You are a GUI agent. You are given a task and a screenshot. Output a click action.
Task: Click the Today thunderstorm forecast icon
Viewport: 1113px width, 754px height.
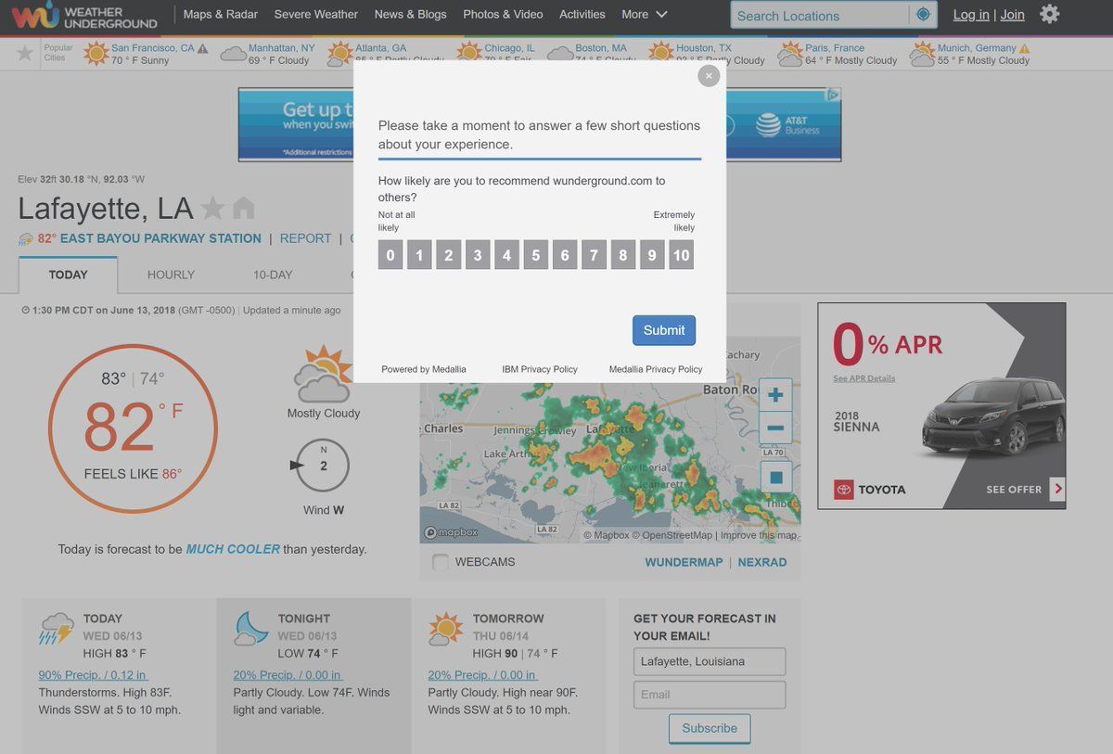pos(58,630)
